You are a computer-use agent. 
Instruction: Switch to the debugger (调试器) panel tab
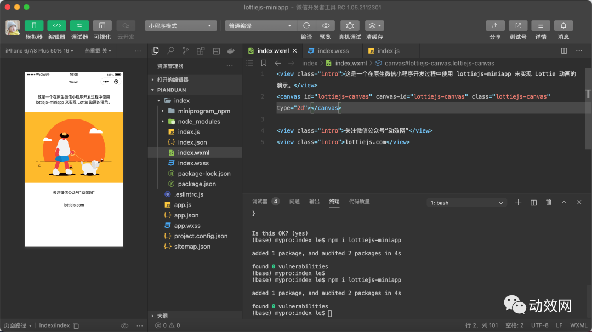click(260, 202)
